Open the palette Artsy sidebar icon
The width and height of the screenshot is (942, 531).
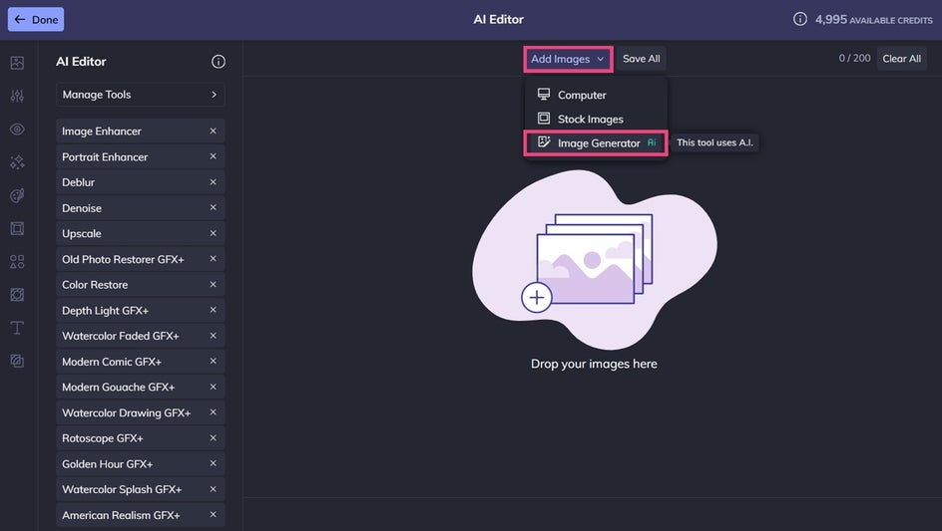[x=17, y=195]
